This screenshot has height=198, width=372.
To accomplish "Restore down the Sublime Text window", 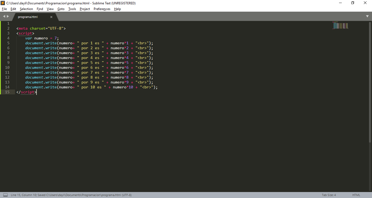I will coord(353,3).
